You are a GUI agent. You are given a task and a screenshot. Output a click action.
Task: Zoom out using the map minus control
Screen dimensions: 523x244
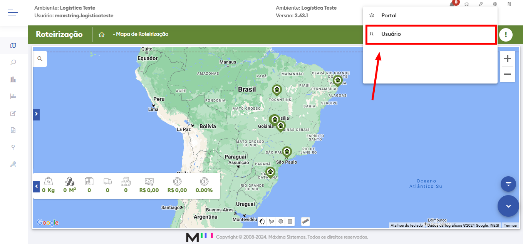point(508,74)
